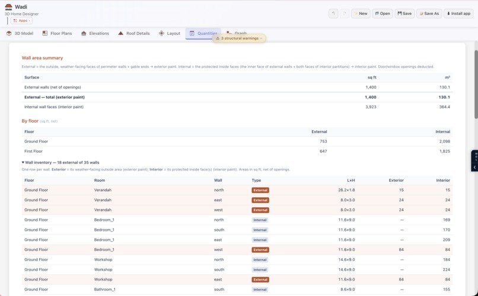Click the Type column header

tap(256, 181)
